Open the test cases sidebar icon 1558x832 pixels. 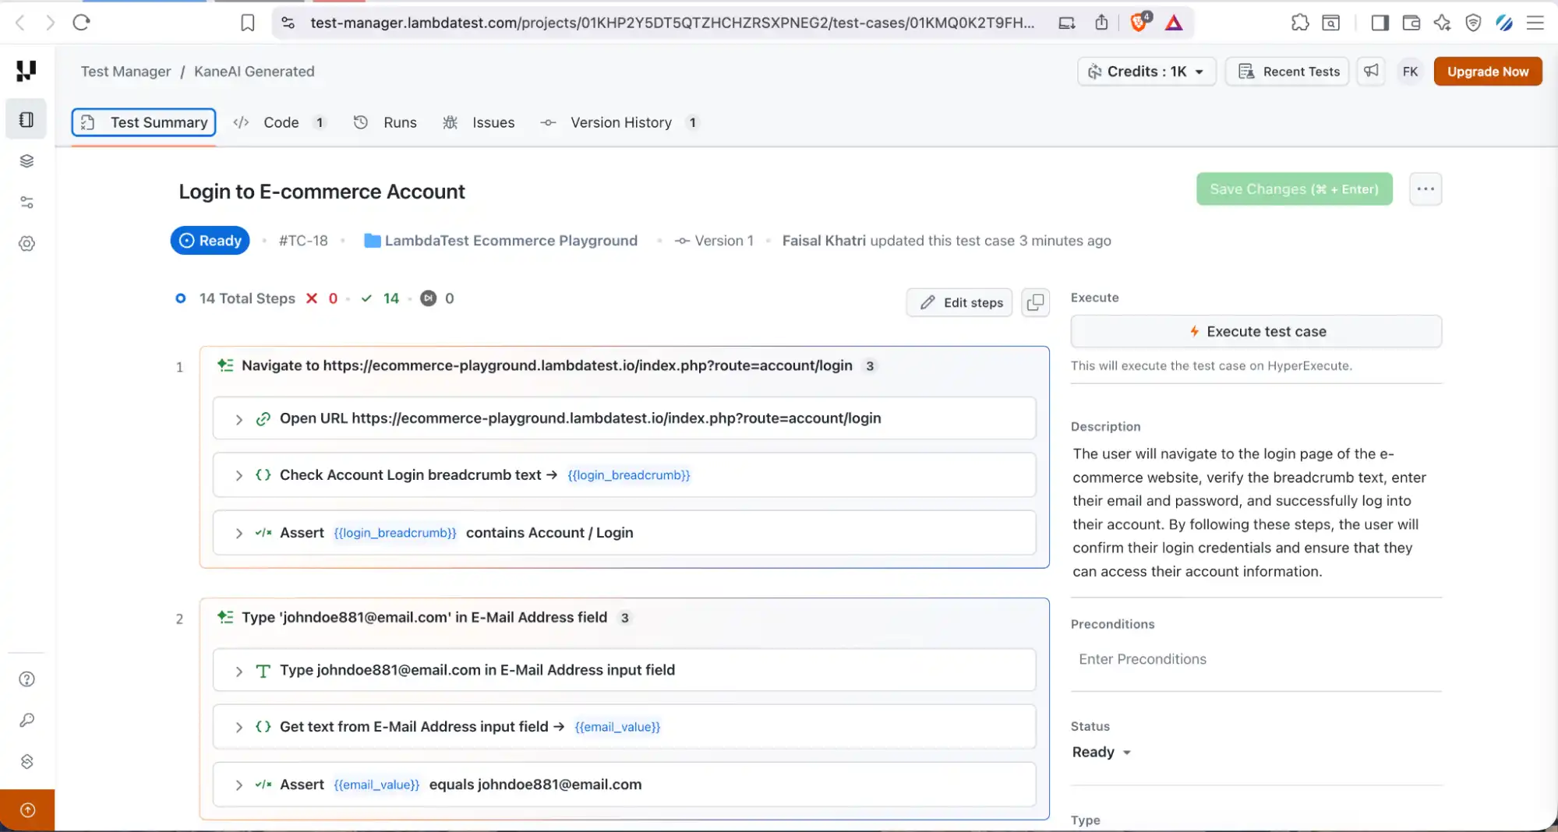[26, 119]
